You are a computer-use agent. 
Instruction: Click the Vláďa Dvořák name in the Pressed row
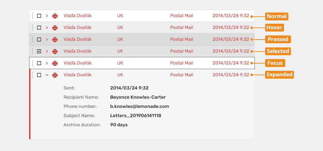(77, 39)
